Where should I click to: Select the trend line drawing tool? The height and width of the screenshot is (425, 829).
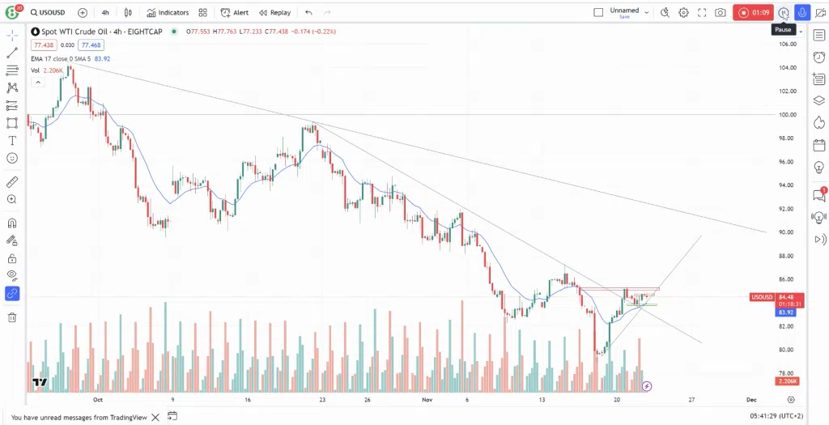pos(12,53)
